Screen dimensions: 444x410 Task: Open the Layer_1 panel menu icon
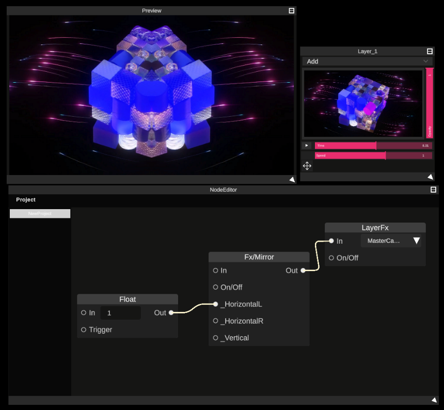click(430, 51)
